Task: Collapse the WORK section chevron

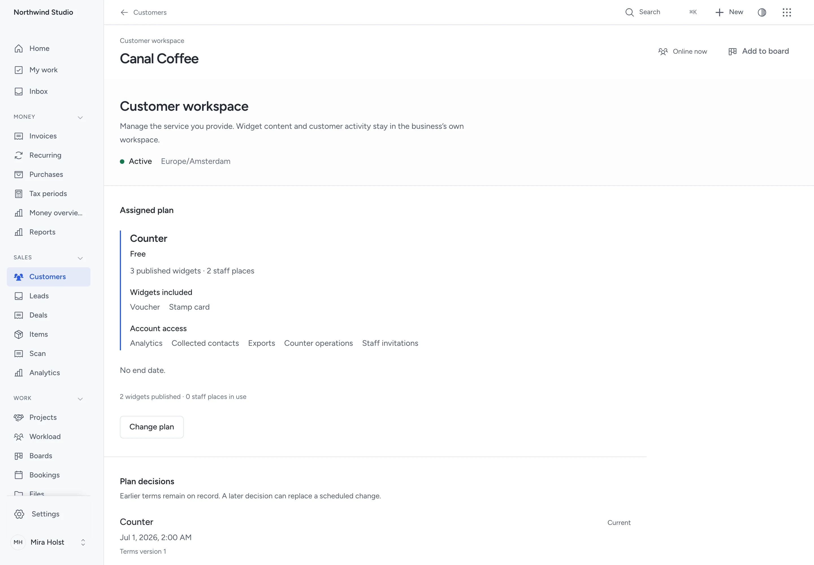Action: [x=80, y=399]
